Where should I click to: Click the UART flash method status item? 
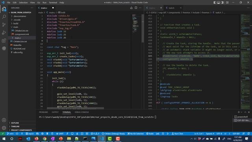(60, 134)
